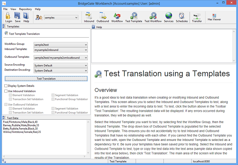Open the samples account dropdown
Viewport: 238px width, 165px height.
tap(61, 18)
